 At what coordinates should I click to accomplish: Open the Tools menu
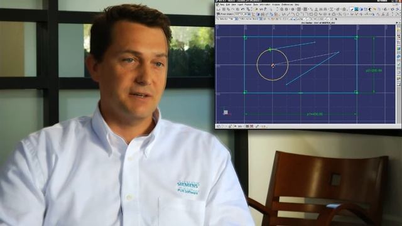tap(256, 4)
